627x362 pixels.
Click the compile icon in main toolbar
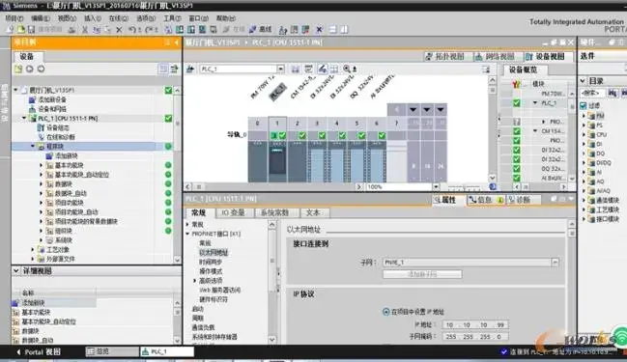click(168, 30)
